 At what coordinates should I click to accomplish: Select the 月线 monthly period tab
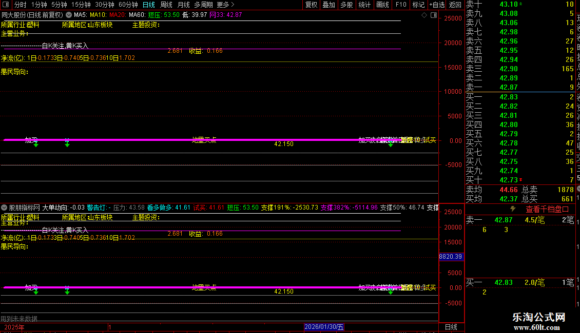183,5
